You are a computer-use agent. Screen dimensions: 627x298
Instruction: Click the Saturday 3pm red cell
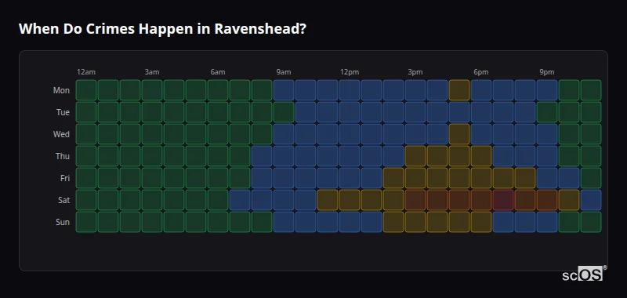coord(415,200)
